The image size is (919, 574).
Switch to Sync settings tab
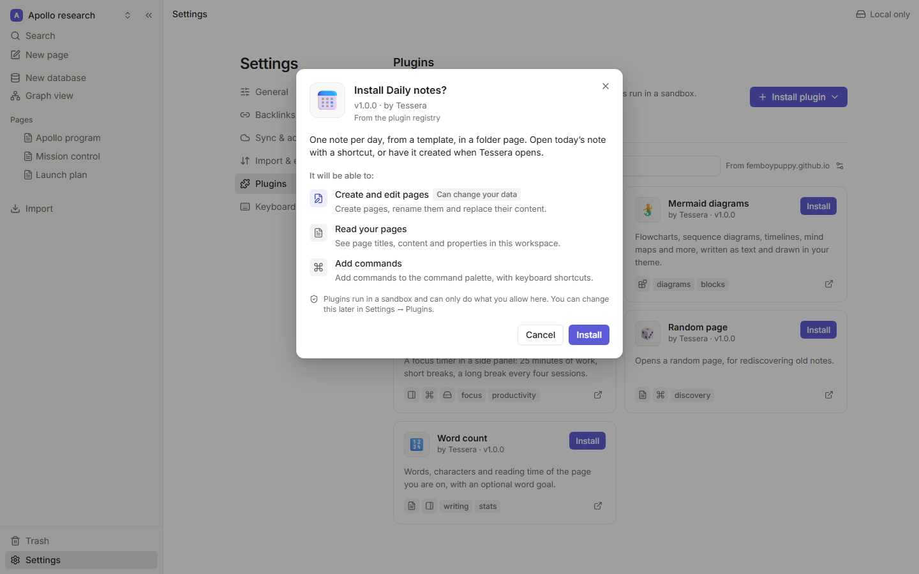pyautogui.click(x=267, y=138)
